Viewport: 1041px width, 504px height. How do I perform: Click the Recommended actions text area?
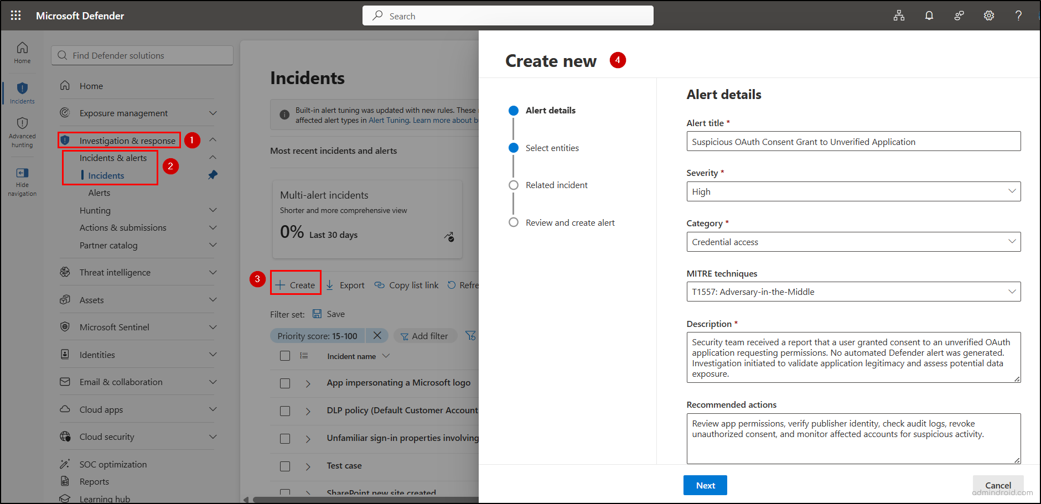coord(853,439)
